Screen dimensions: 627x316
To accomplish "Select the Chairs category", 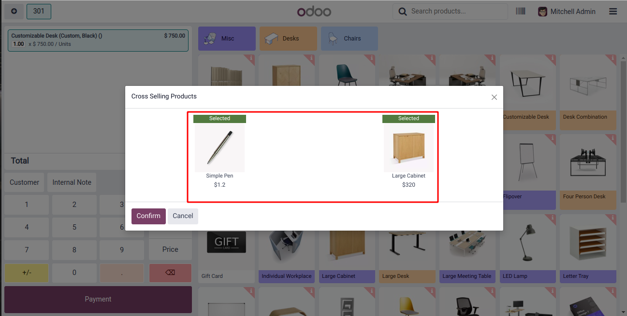I will click(350, 39).
